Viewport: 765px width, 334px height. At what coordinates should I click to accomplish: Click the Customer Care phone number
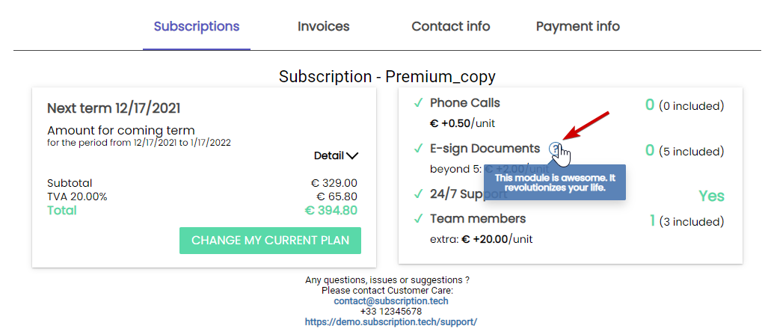pos(391,312)
